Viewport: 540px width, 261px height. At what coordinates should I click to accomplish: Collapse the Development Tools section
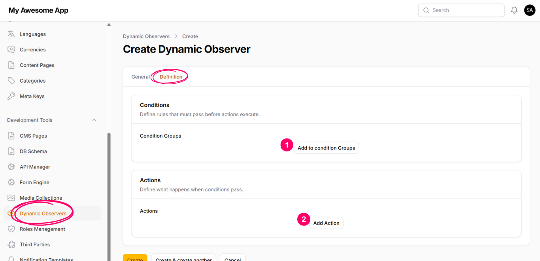point(94,120)
